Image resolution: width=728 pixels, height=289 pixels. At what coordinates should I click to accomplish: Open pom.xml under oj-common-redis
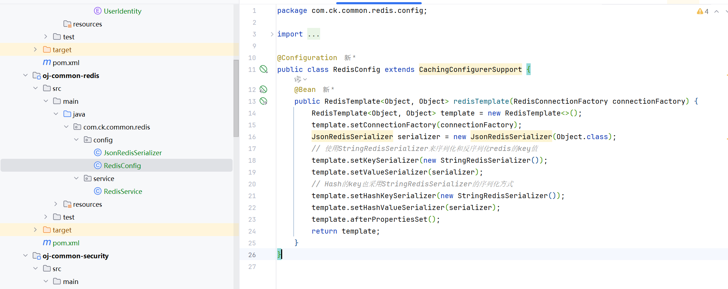pyautogui.click(x=66, y=243)
